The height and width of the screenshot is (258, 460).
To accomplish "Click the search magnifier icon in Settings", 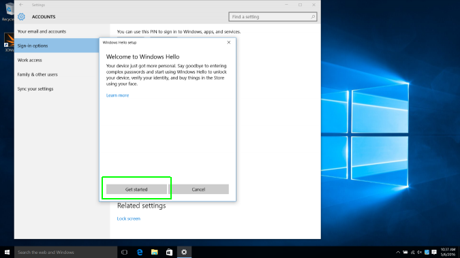I will [313, 17].
